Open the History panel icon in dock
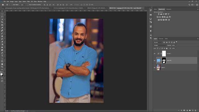The height and width of the screenshot is (112, 199). [151, 10]
